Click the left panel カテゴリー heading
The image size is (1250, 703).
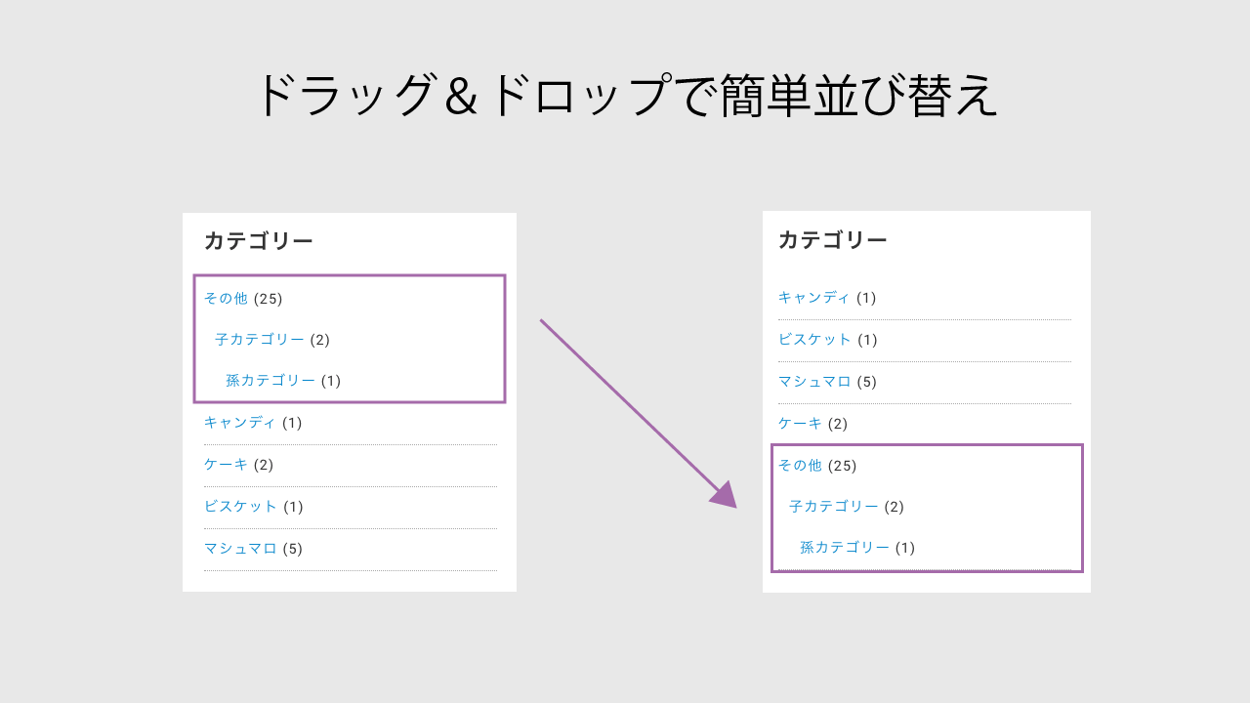click(x=259, y=241)
